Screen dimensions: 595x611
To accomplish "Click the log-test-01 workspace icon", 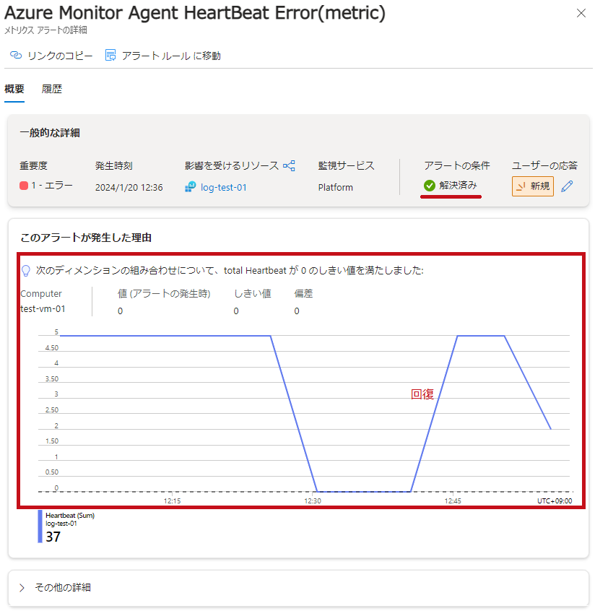I will (x=190, y=187).
